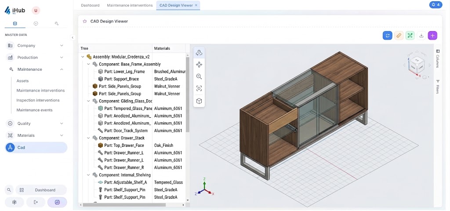Screen dimensions: 450x211
Task: Open the Columns side panel
Action: click(438, 58)
